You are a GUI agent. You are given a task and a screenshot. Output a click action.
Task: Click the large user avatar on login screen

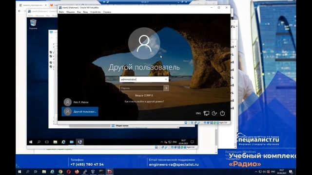[144, 43]
